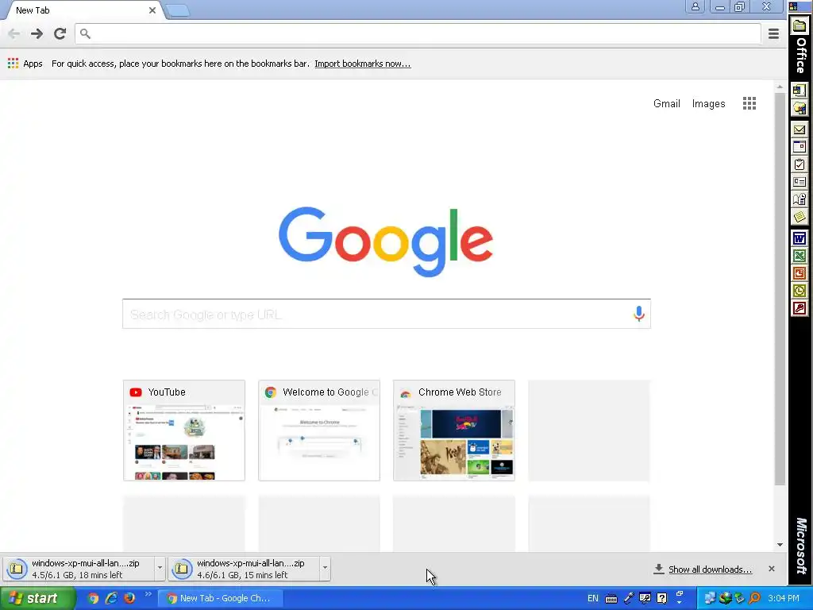Viewport: 813px width, 610px height.
Task: Click the Office folder icon atop shortcut bar
Action: click(x=800, y=26)
